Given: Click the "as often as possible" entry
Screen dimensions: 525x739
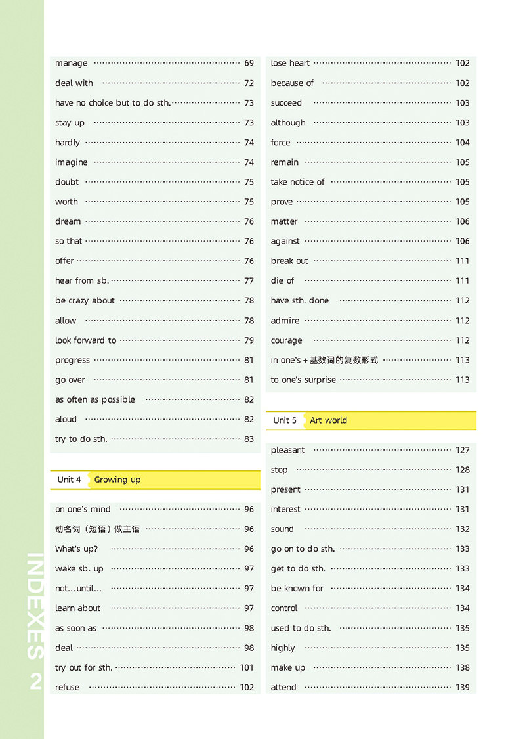Looking at the screenshot, I should (x=95, y=399).
